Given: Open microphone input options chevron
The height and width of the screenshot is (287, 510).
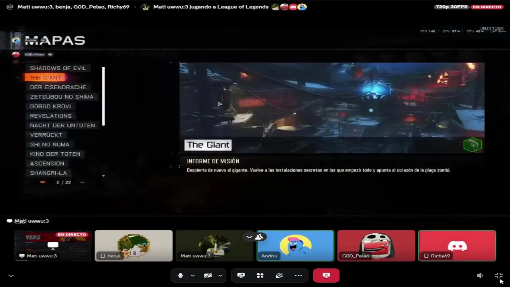Looking at the screenshot, I should tap(193, 275).
